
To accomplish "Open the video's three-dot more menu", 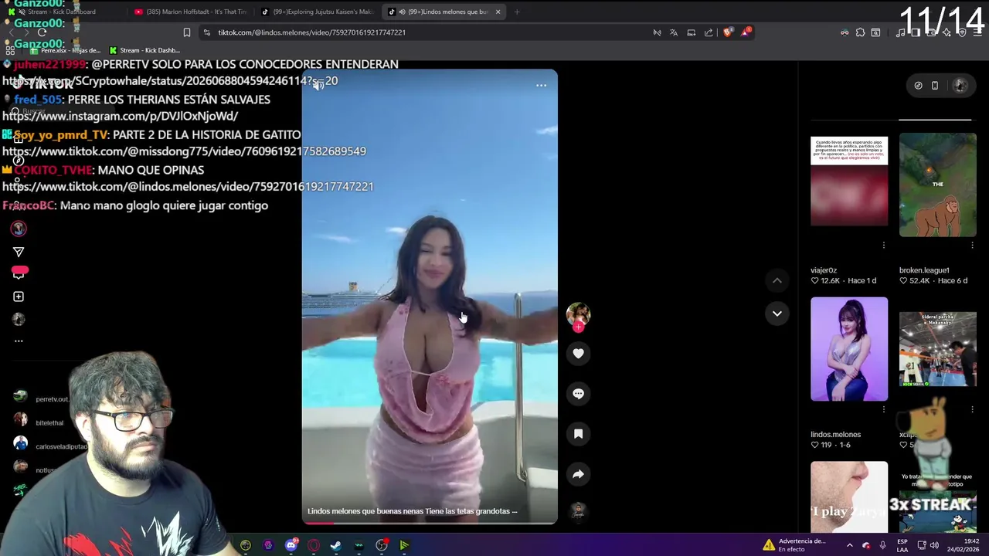I will pyautogui.click(x=541, y=85).
